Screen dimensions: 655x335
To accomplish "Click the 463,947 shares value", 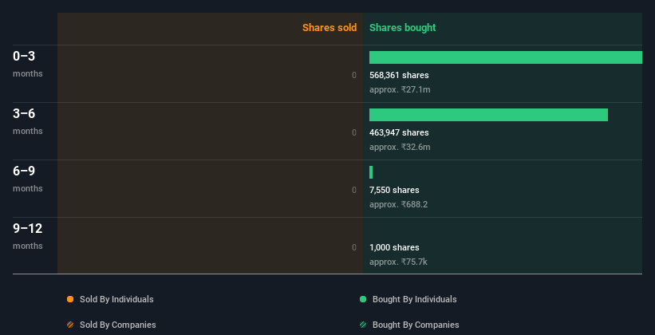I will point(399,132).
